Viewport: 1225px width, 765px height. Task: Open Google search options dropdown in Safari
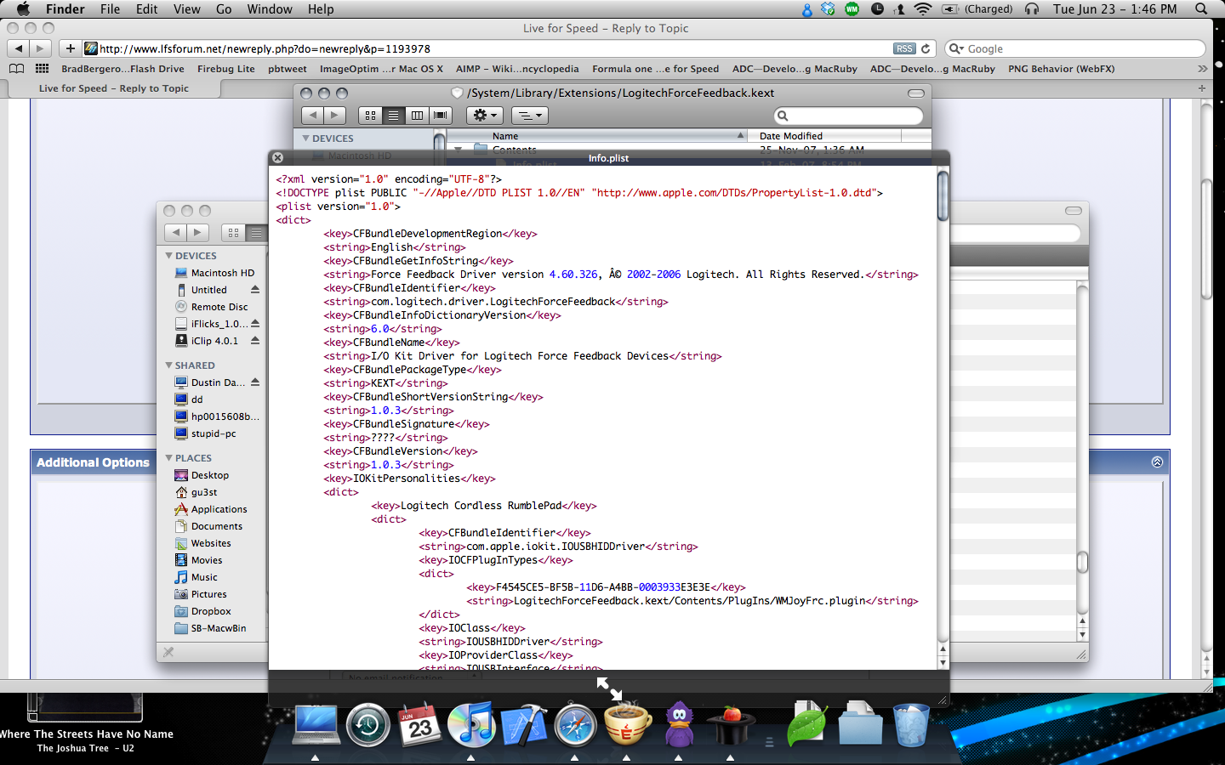pyautogui.click(x=957, y=48)
